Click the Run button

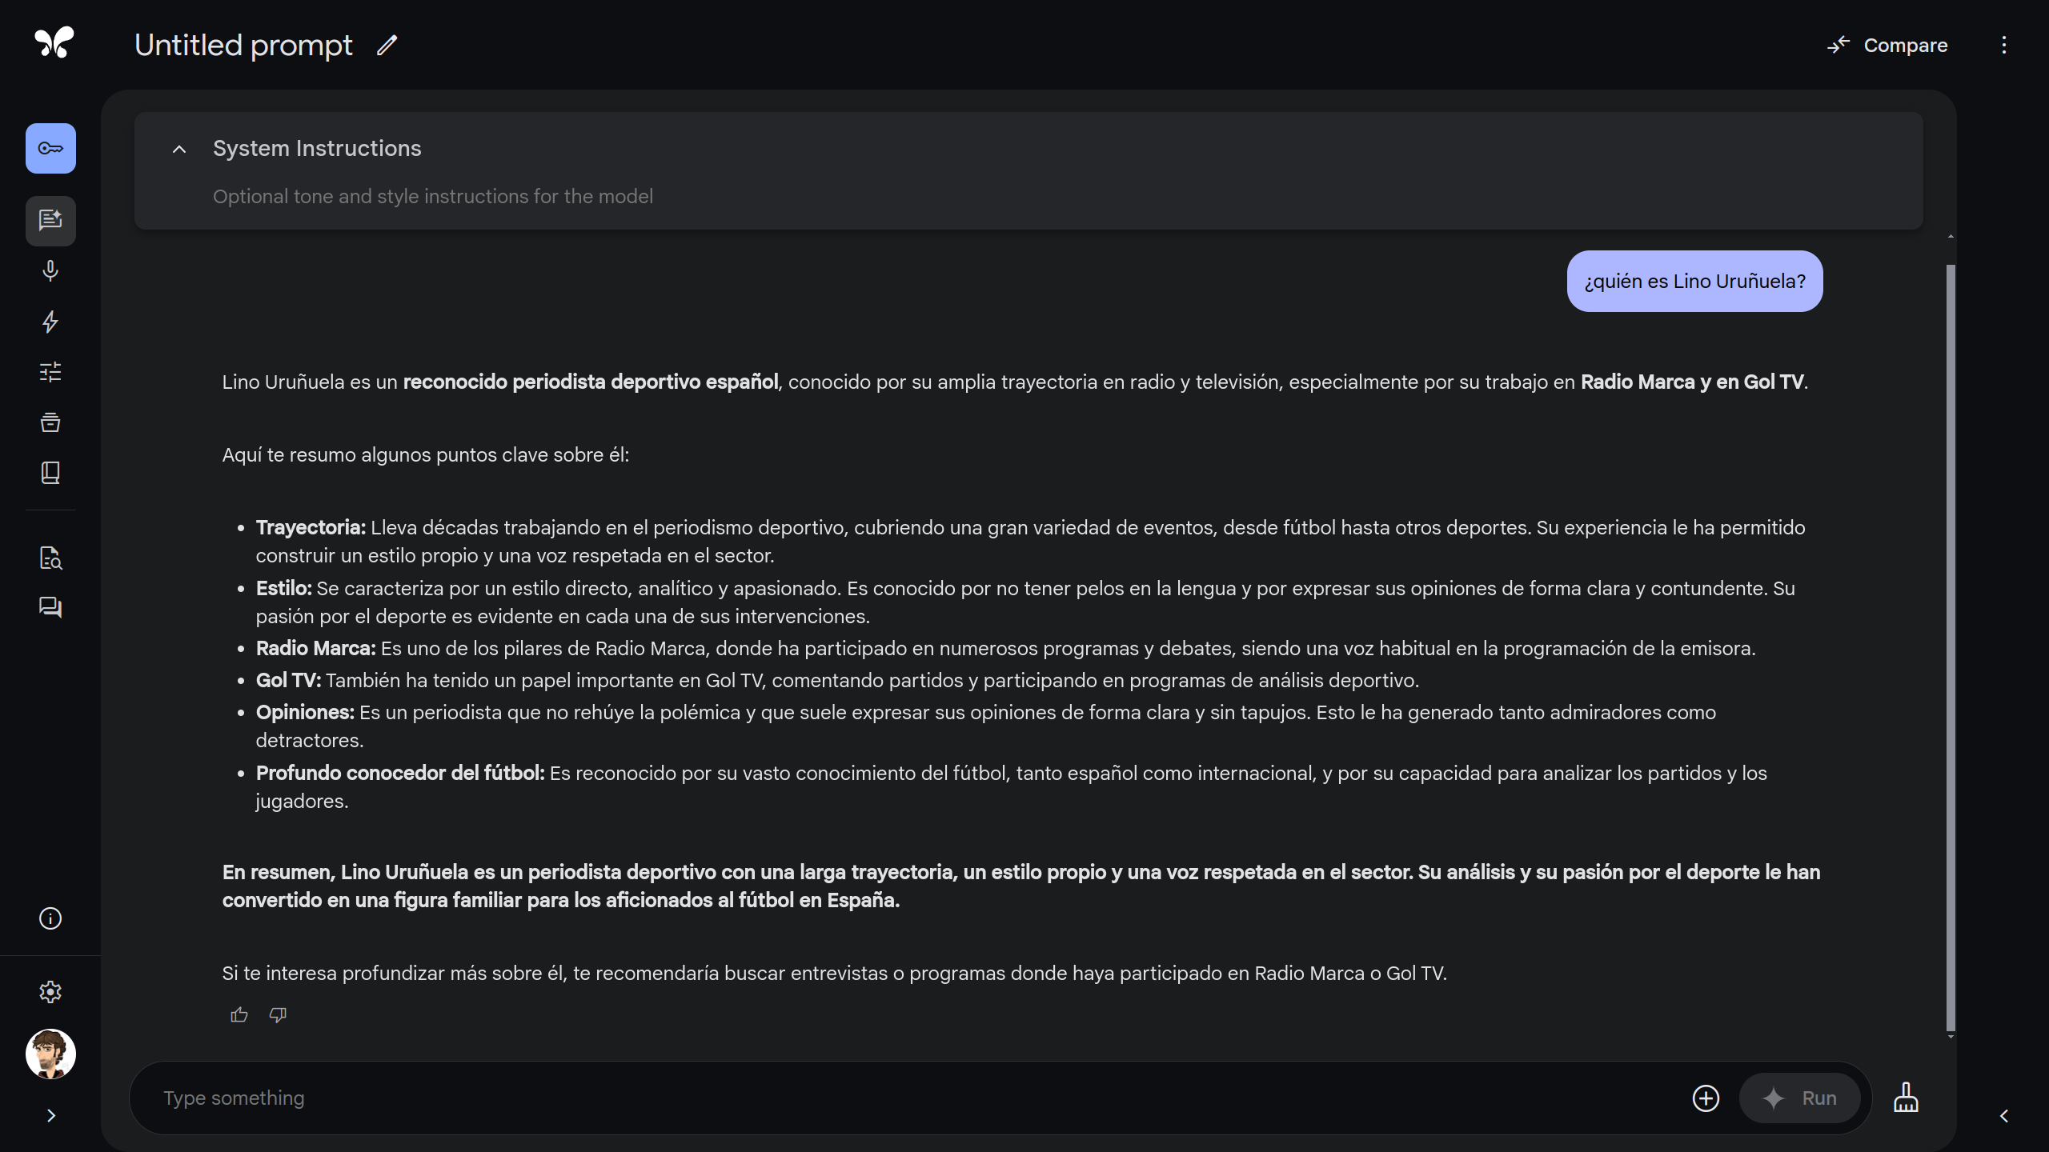tap(1799, 1098)
